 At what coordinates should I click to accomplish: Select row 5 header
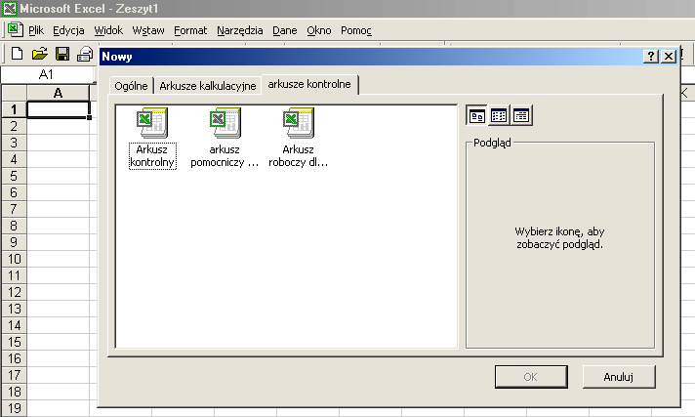(15, 176)
